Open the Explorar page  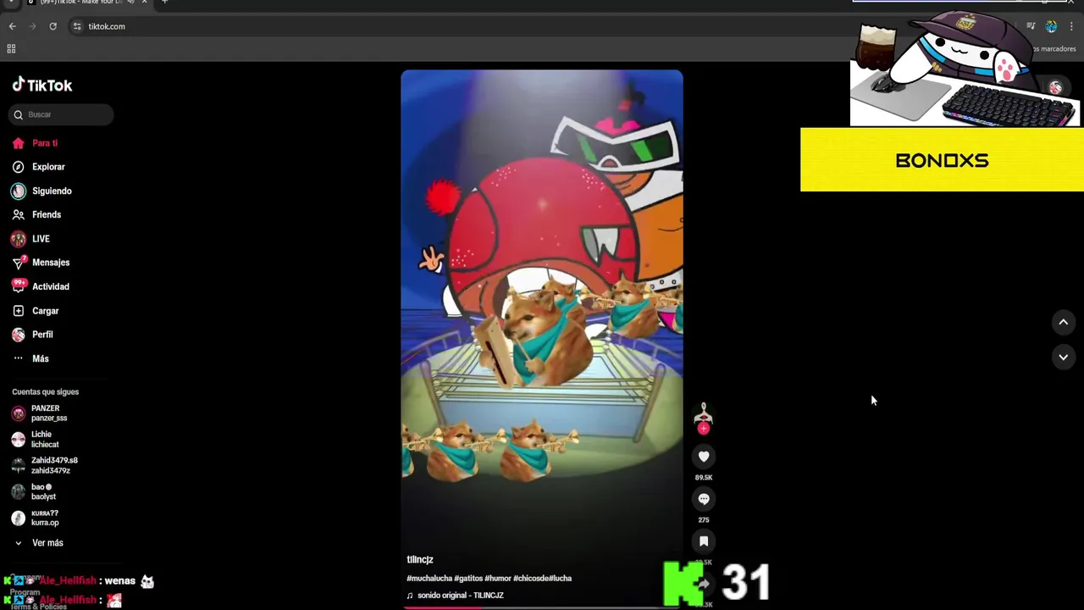click(48, 167)
